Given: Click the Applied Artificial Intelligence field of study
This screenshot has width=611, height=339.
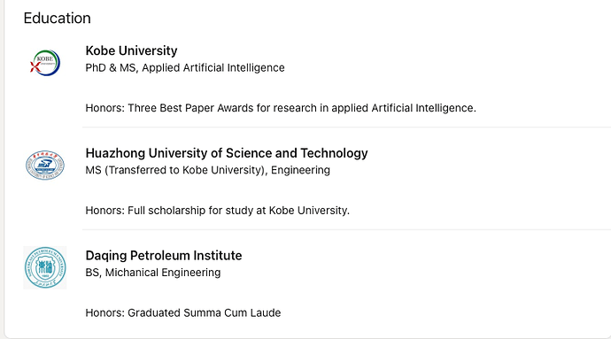Looking at the screenshot, I should pyautogui.click(x=213, y=68).
